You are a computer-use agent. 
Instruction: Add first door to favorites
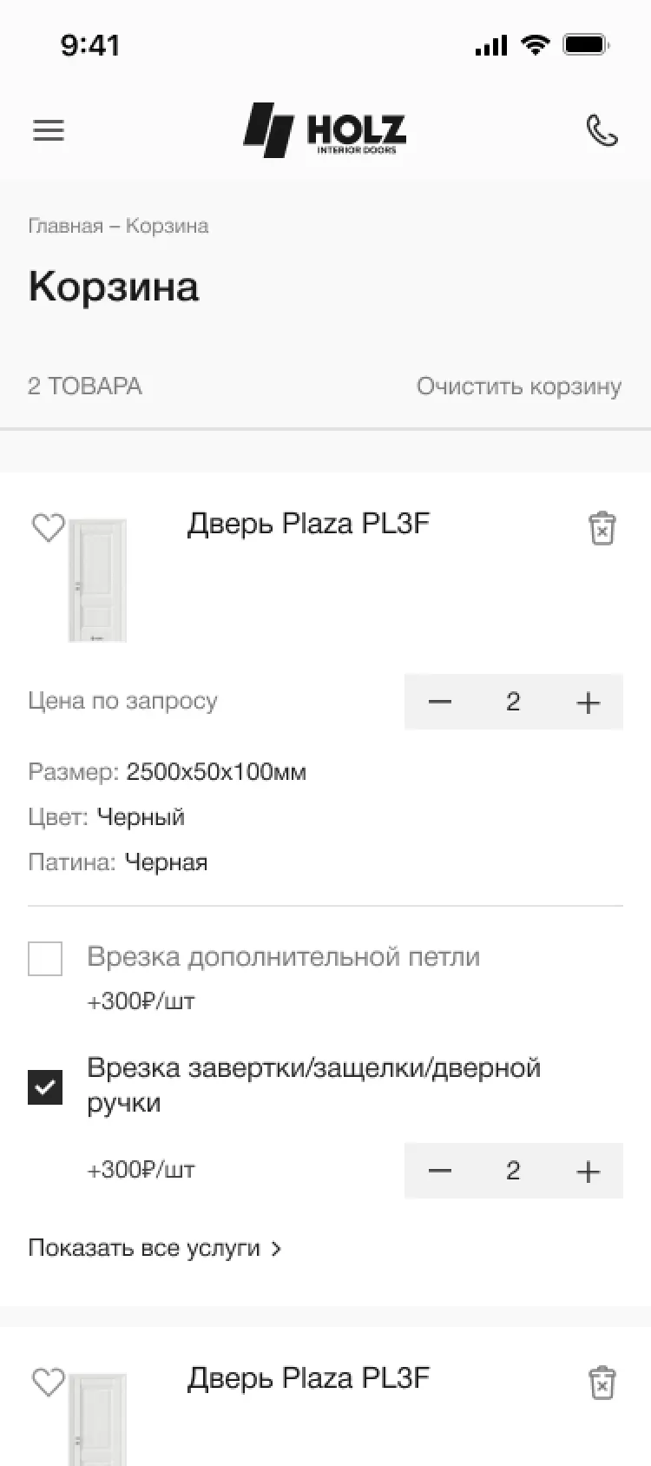(x=48, y=527)
